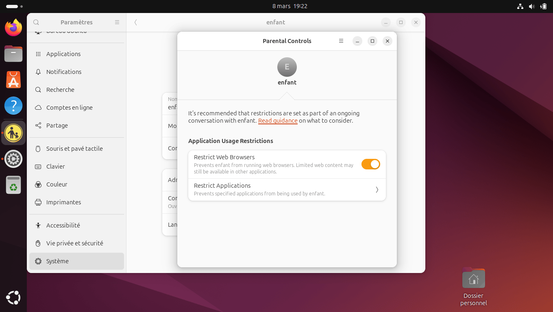Click the search icon in Paramètres

pos(36,22)
